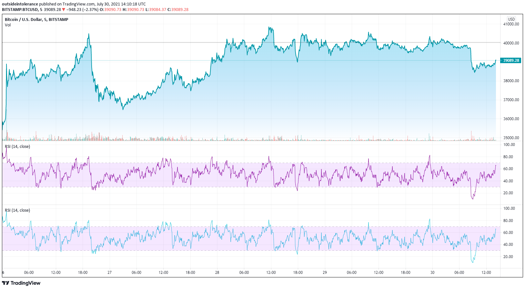Click the 38000.00 price axis label
Image resolution: width=525 pixels, height=289 pixels.
(511, 81)
